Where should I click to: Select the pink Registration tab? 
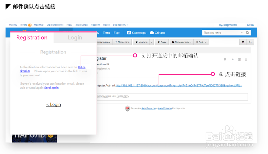(x=32, y=38)
